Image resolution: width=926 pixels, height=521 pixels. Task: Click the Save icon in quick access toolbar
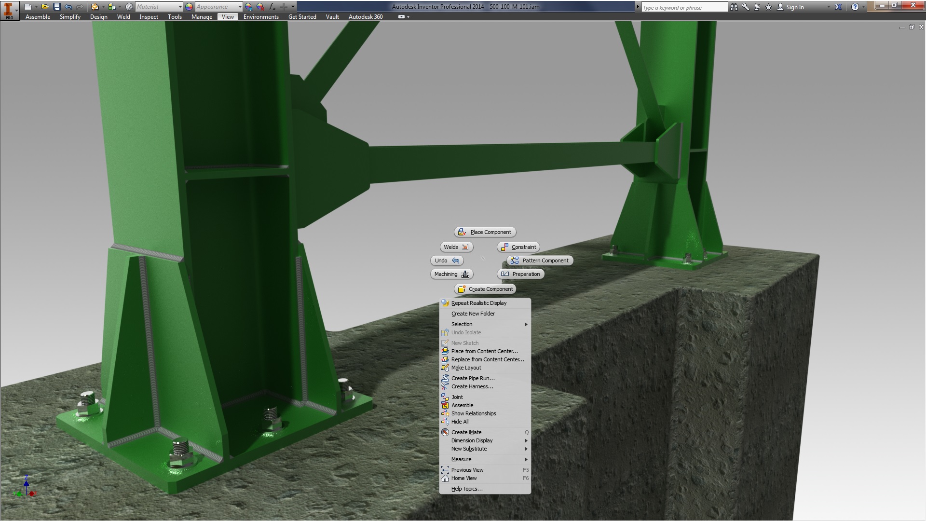56,7
